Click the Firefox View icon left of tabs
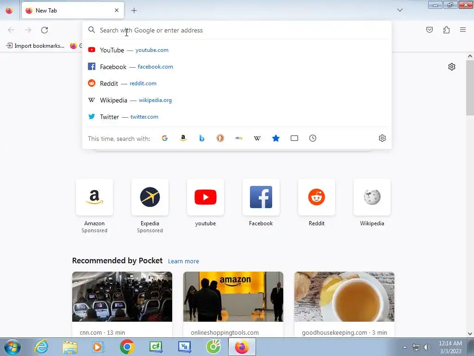 [9, 10]
